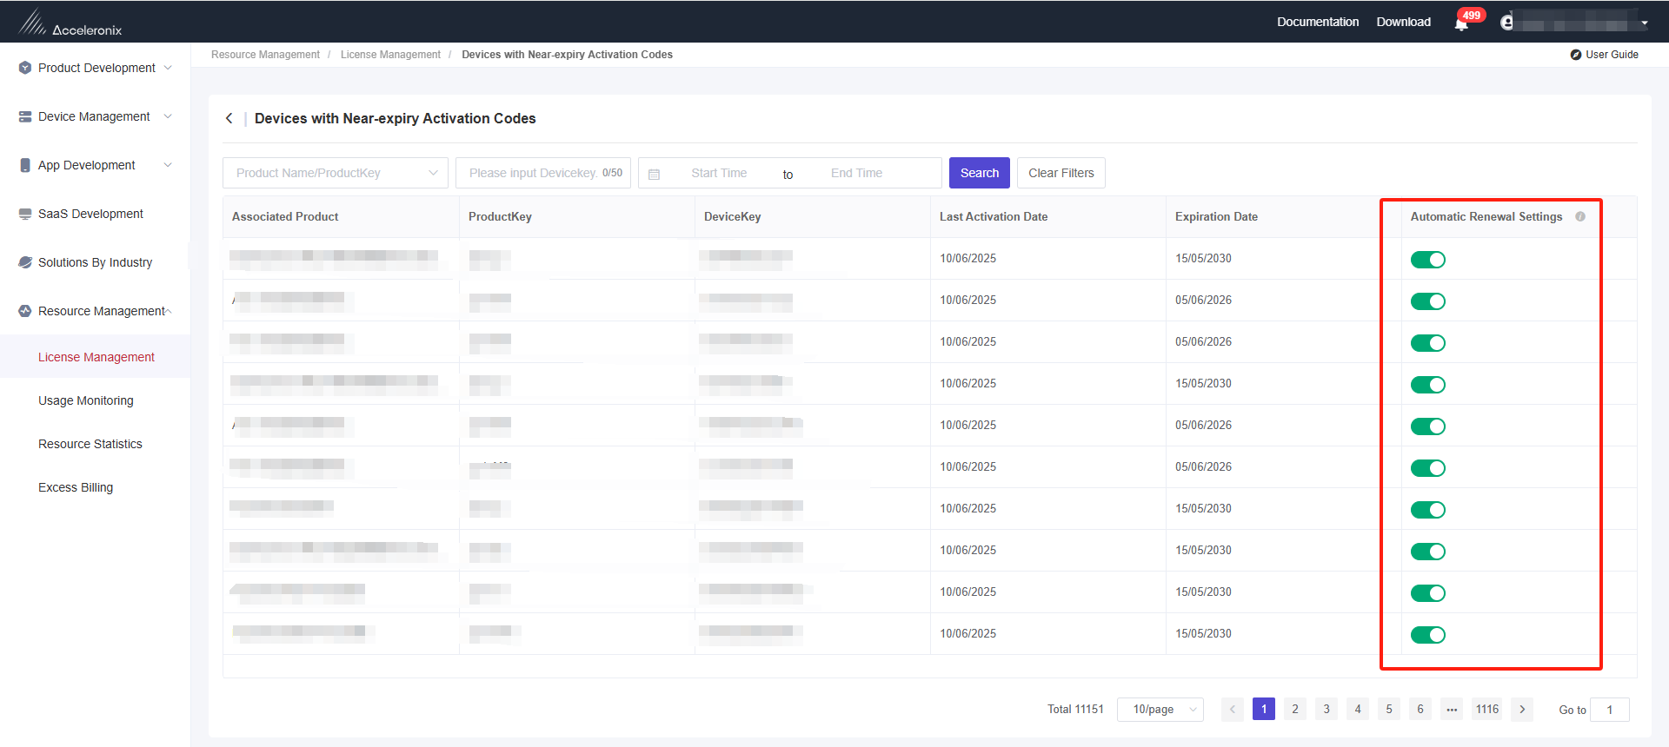Open Excess Billing in the sidebar
Image resolution: width=1669 pixels, height=747 pixels.
[x=76, y=487]
